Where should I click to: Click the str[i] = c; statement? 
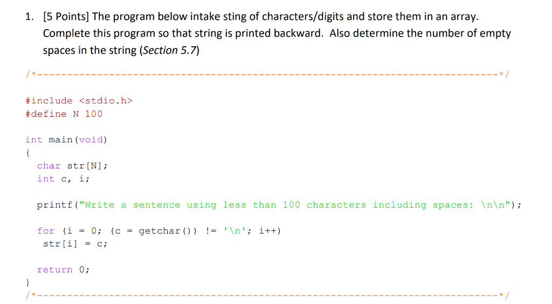pyautogui.click(x=75, y=244)
